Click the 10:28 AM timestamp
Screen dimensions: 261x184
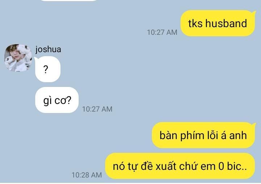tap(87, 175)
